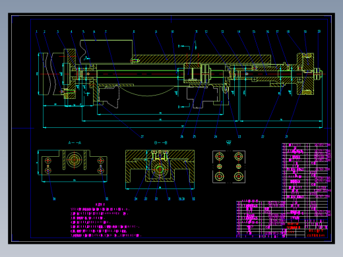This screenshot has height=257, width=343.
Task: Select part balloon number 23
Action: (x=239, y=136)
